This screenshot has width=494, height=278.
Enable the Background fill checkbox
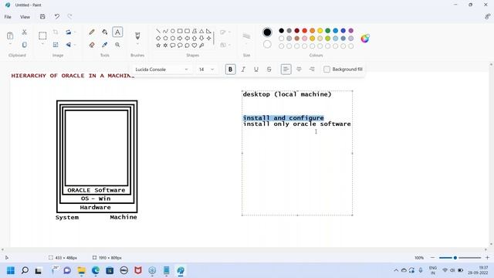pos(327,69)
